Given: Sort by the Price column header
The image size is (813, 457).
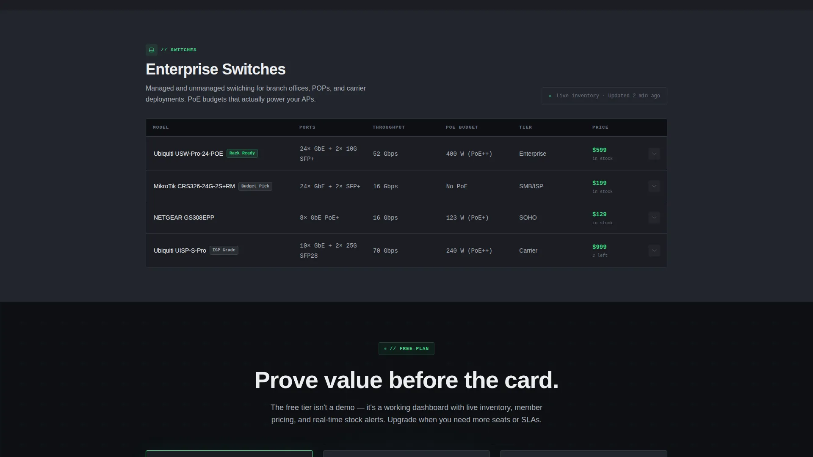Looking at the screenshot, I should [x=600, y=127].
